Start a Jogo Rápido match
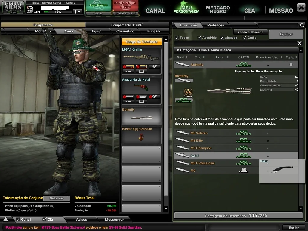Viewport: 308px width, 231px height. pyautogui.click(x=98, y=6)
